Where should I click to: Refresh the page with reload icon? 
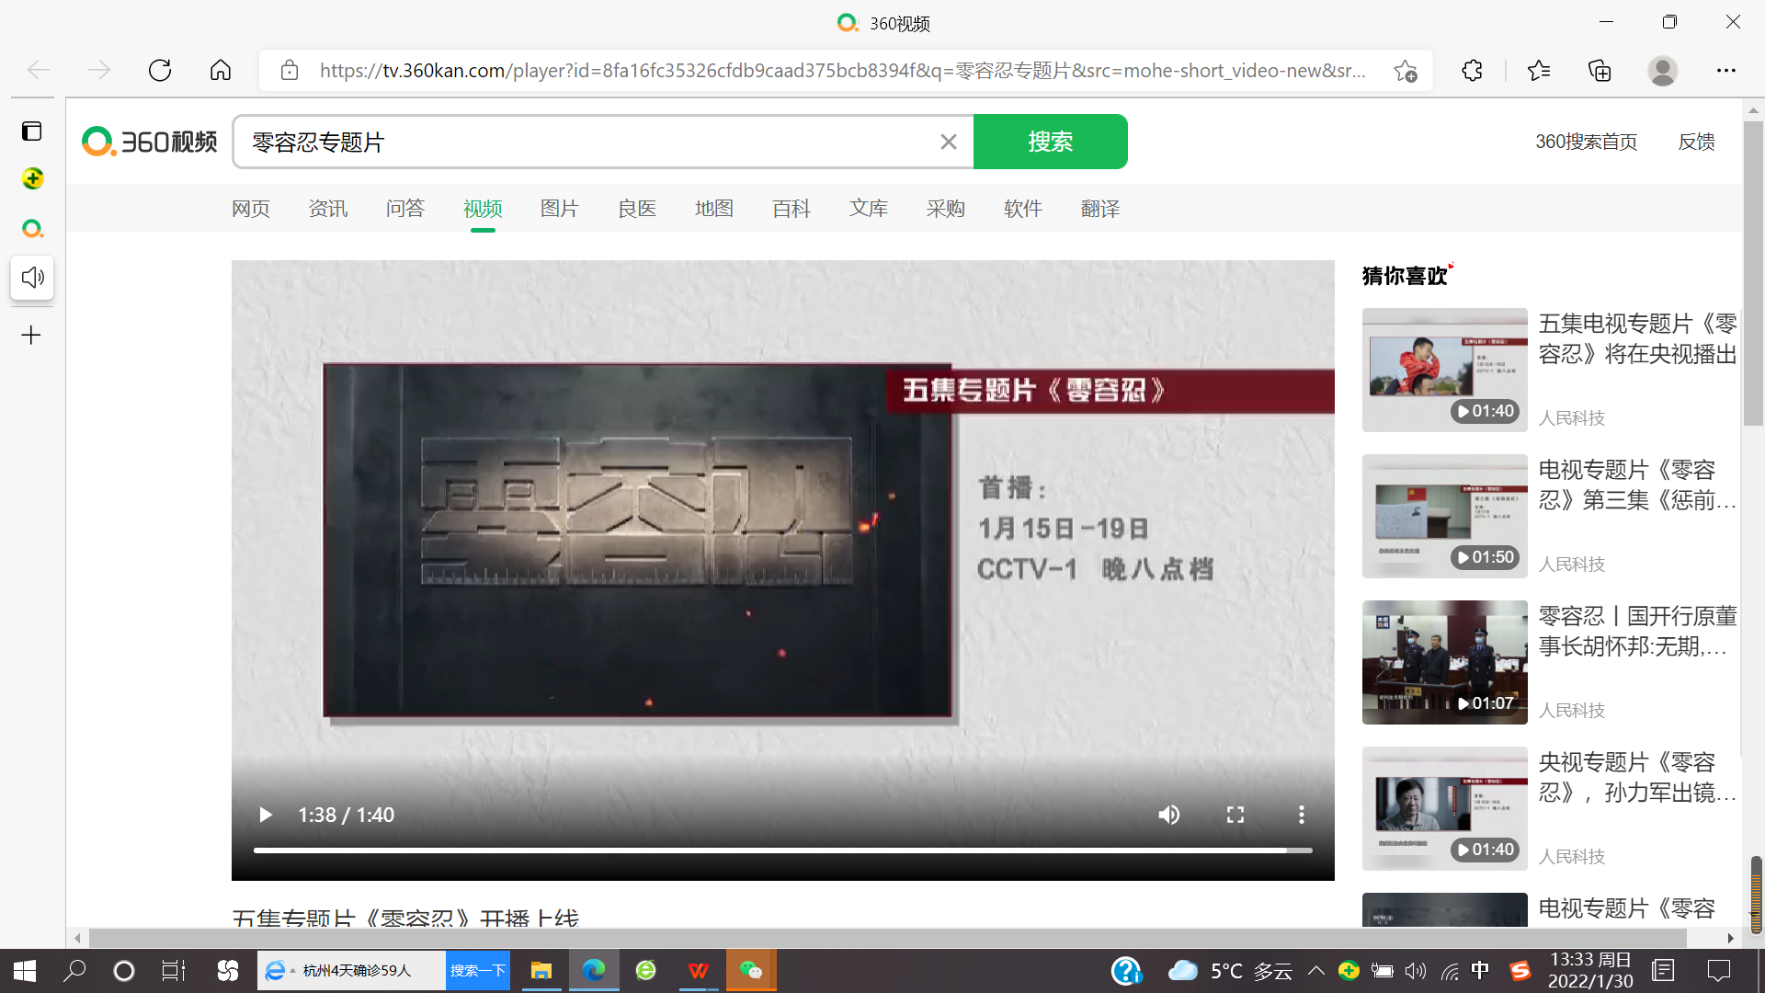pyautogui.click(x=160, y=71)
